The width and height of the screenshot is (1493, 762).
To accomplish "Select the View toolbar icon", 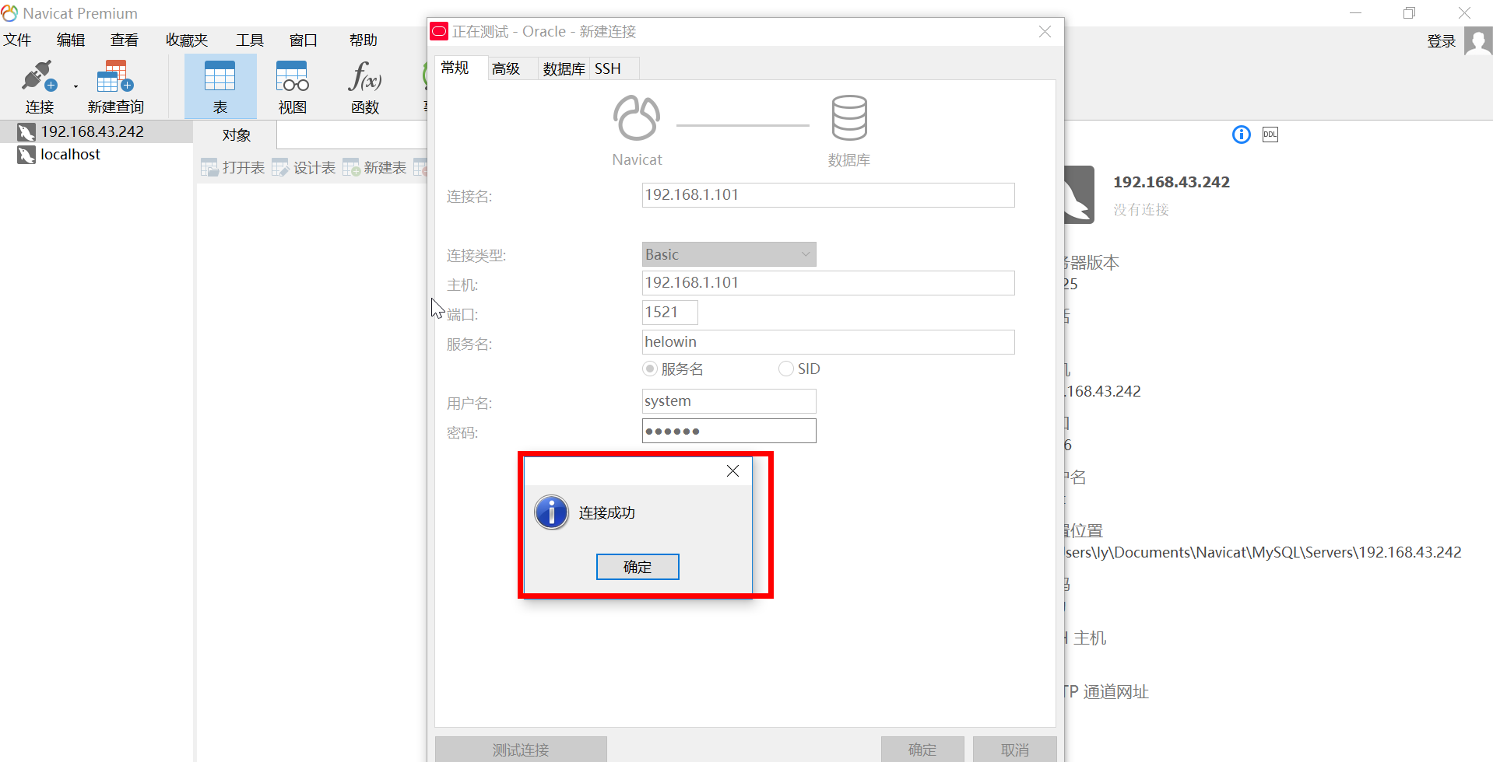I will tap(293, 86).
